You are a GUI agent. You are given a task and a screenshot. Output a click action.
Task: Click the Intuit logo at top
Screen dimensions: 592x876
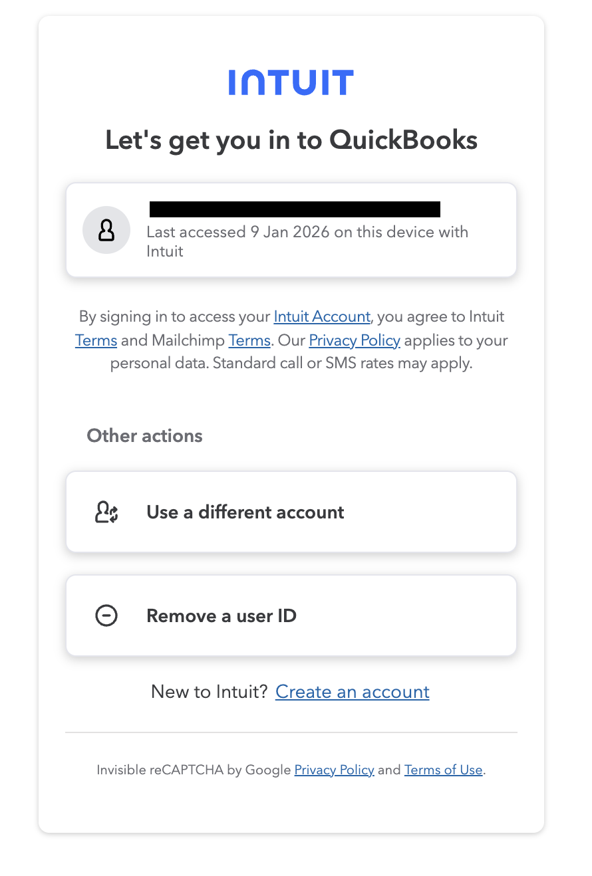pos(291,82)
